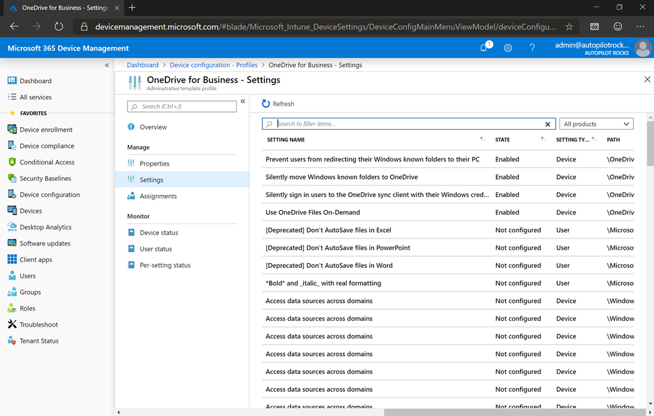
Task: Open the notifications bell
Action: [483, 47]
